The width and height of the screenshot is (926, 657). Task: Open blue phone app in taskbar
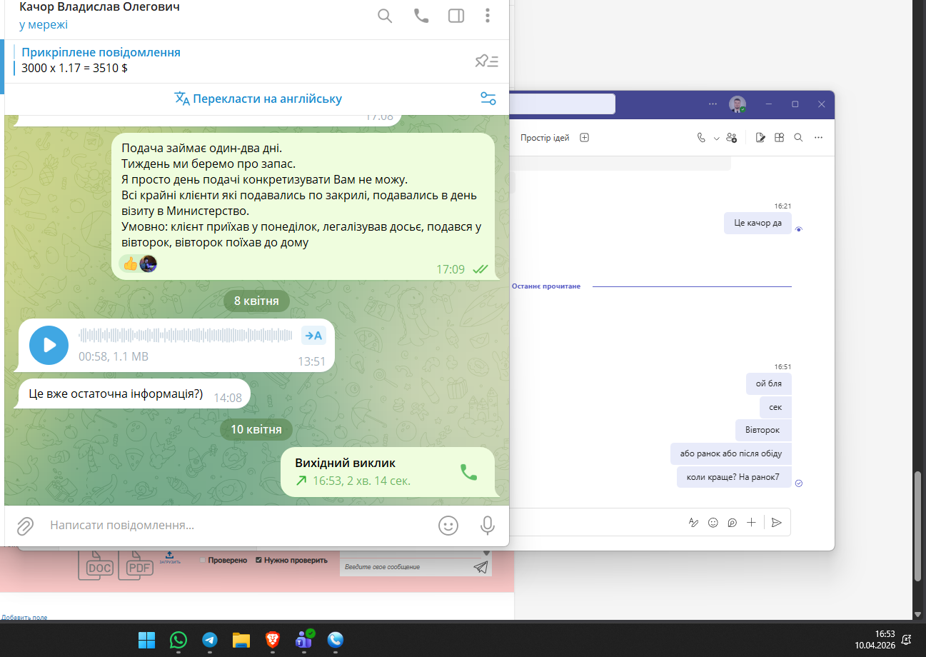pyautogui.click(x=336, y=640)
